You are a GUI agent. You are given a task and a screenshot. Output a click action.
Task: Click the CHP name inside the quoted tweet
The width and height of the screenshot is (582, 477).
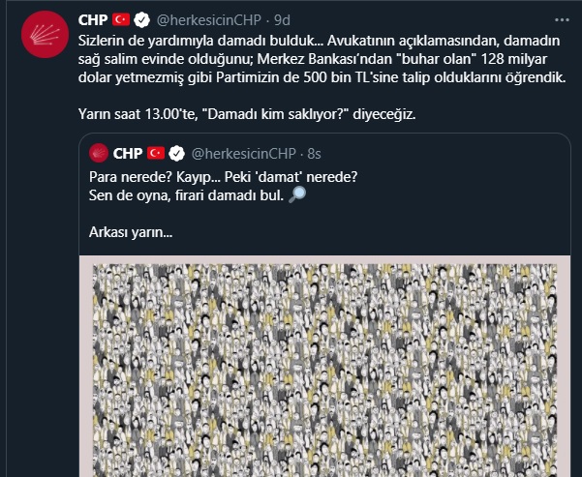128,153
